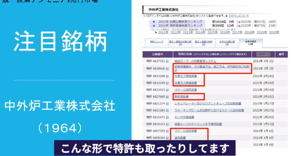
Task: Open document icon beside 特許 6815471
Action: point(167,118)
